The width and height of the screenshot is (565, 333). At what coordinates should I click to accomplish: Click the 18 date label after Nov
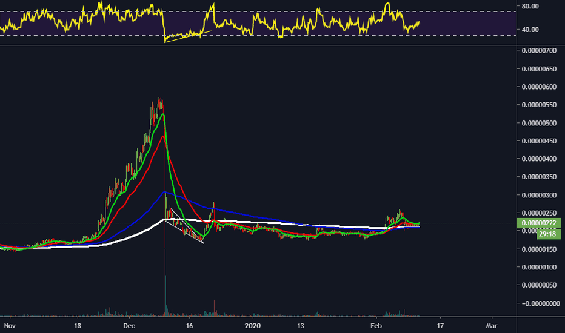click(78, 326)
